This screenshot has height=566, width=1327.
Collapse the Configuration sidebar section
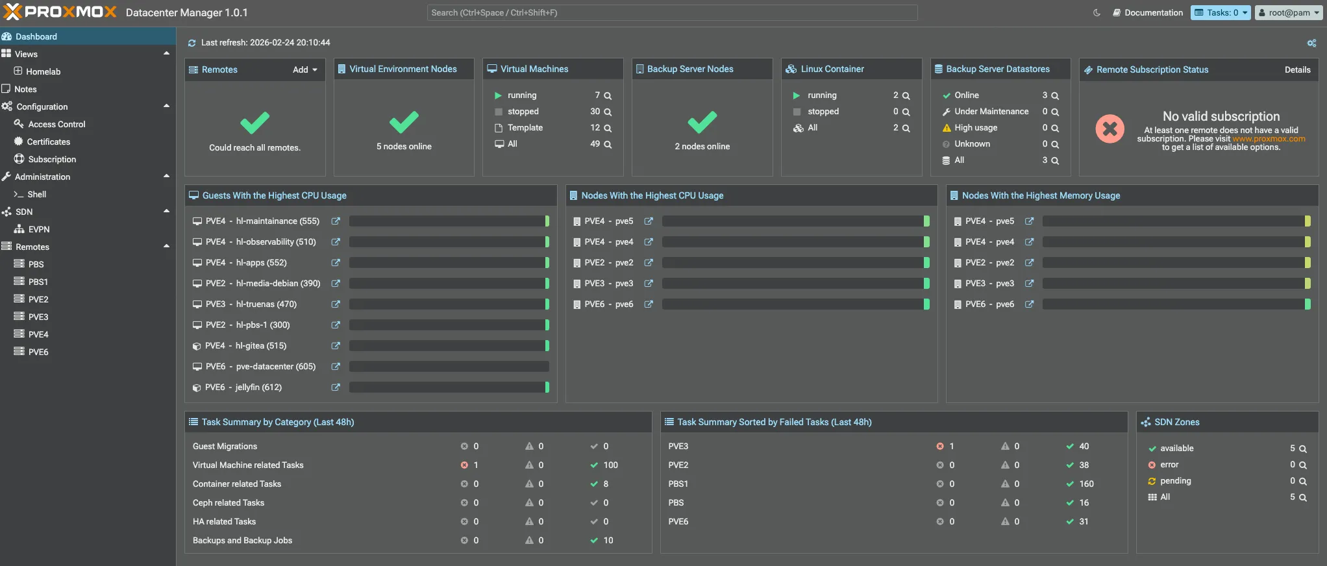[x=166, y=106]
